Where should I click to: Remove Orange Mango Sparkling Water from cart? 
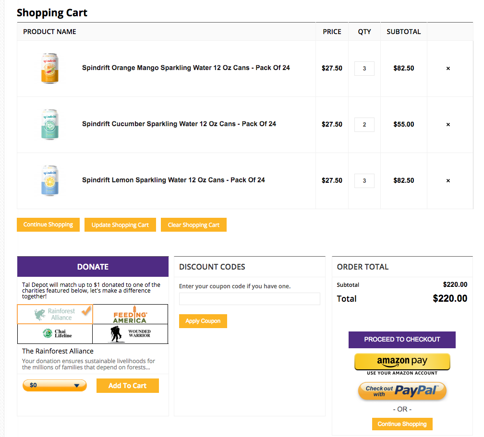[448, 69]
